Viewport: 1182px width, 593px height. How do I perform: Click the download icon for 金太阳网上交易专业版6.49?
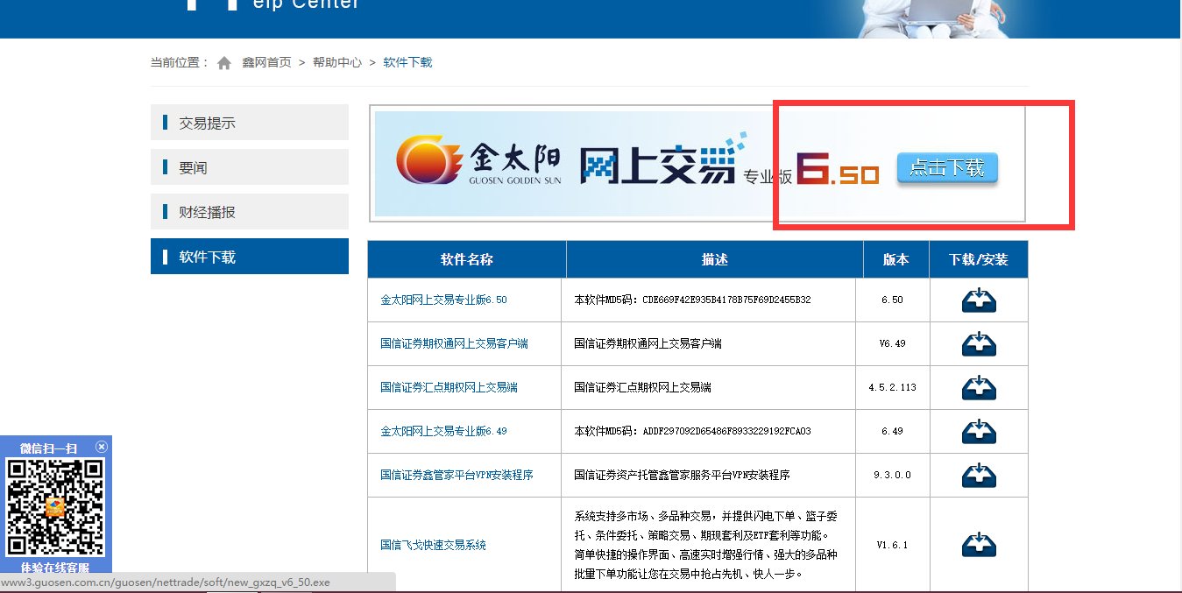click(x=979, y=431)
